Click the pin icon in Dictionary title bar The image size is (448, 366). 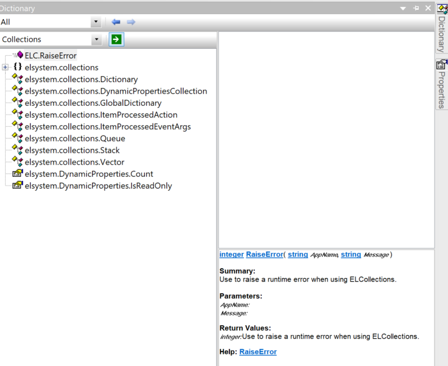pos(416,8)
